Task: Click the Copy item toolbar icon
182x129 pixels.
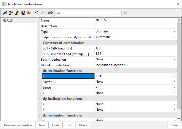Action: (x=23, y=13)
